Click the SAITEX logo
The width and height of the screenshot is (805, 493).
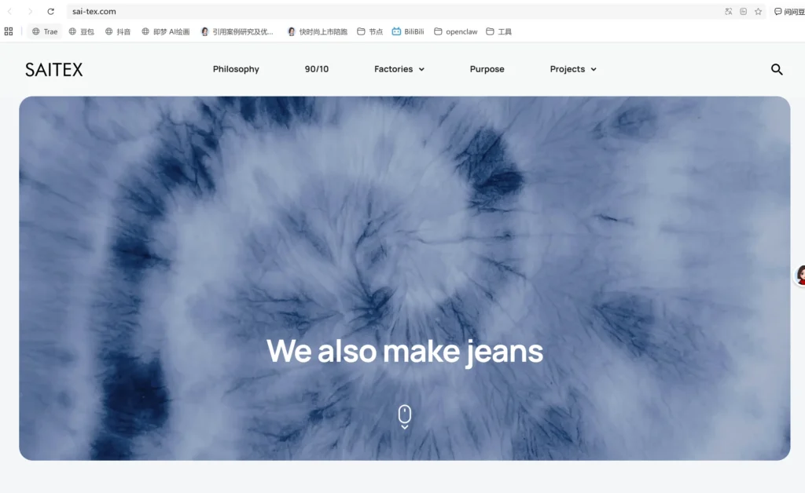(x=53, y=69)
